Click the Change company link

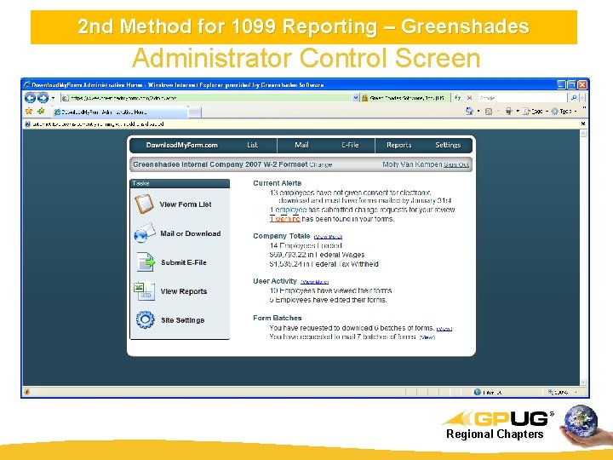(x=321, y=165)
